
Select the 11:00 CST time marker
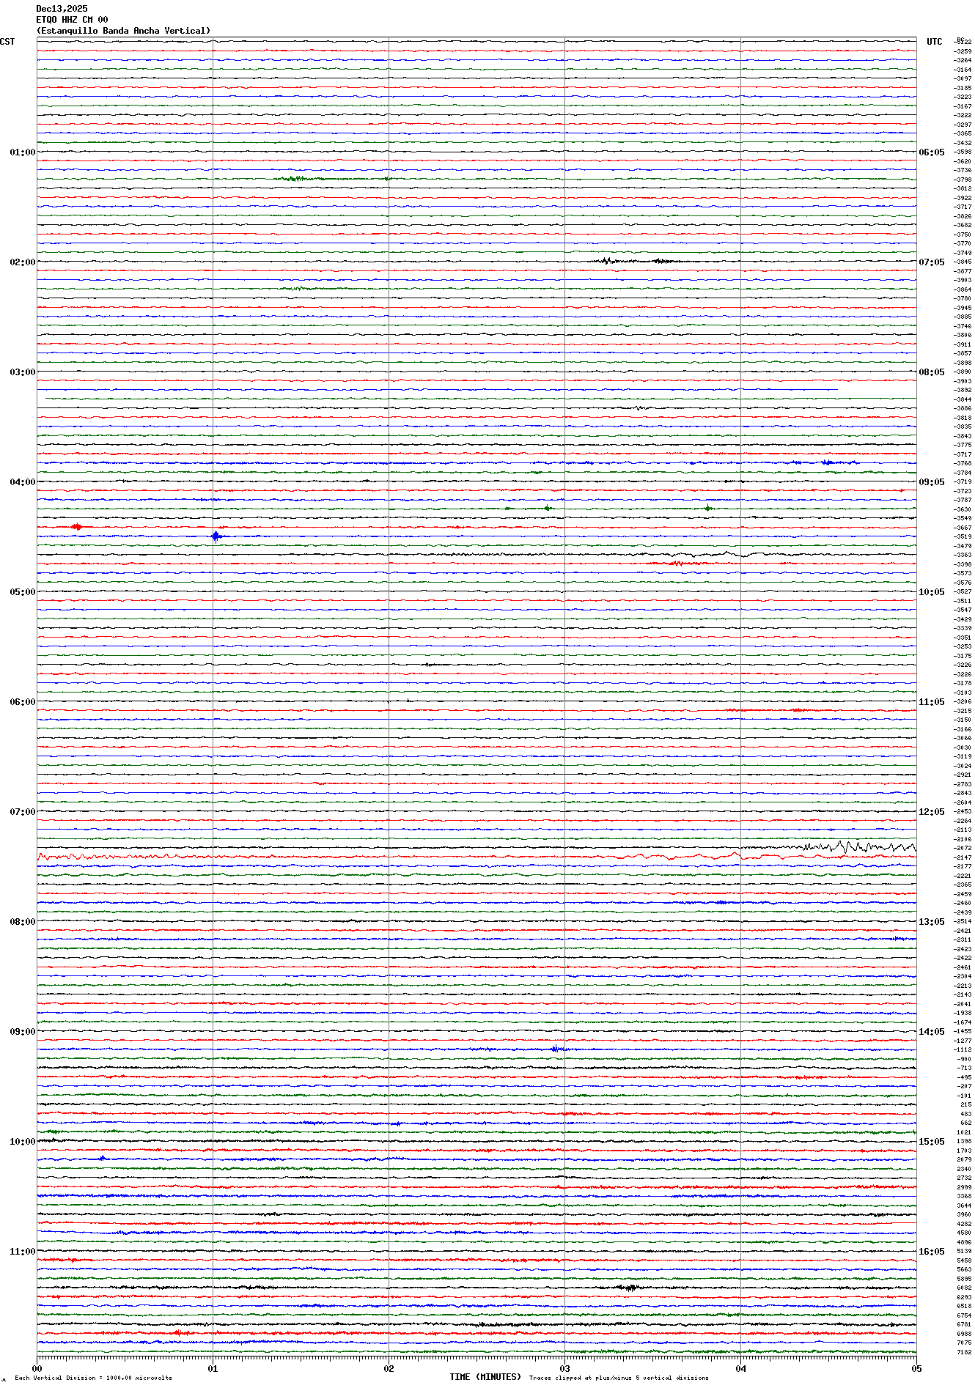tap(22, 1252)
